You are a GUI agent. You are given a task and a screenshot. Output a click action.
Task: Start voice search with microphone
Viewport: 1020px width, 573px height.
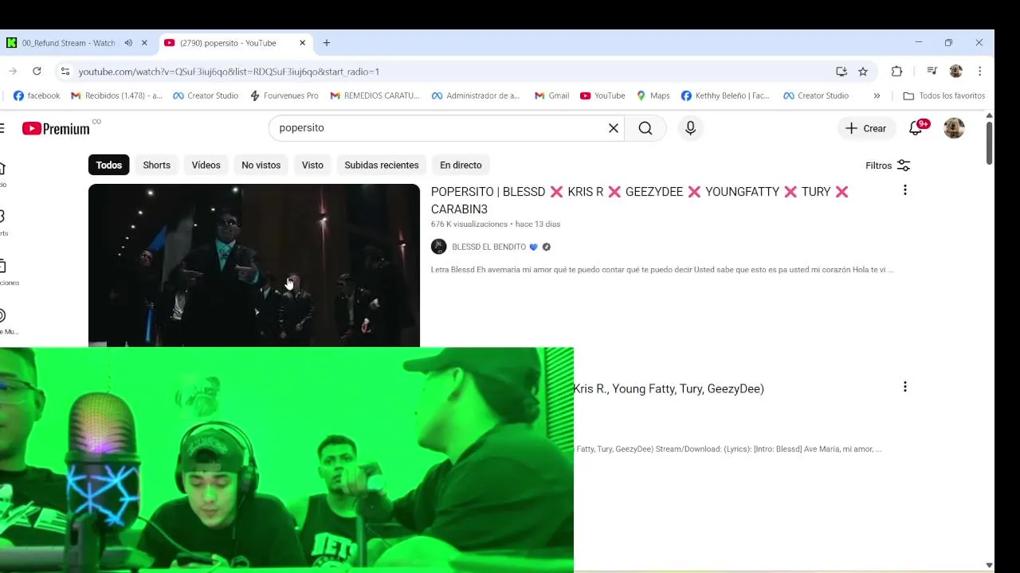click(690, 128)
